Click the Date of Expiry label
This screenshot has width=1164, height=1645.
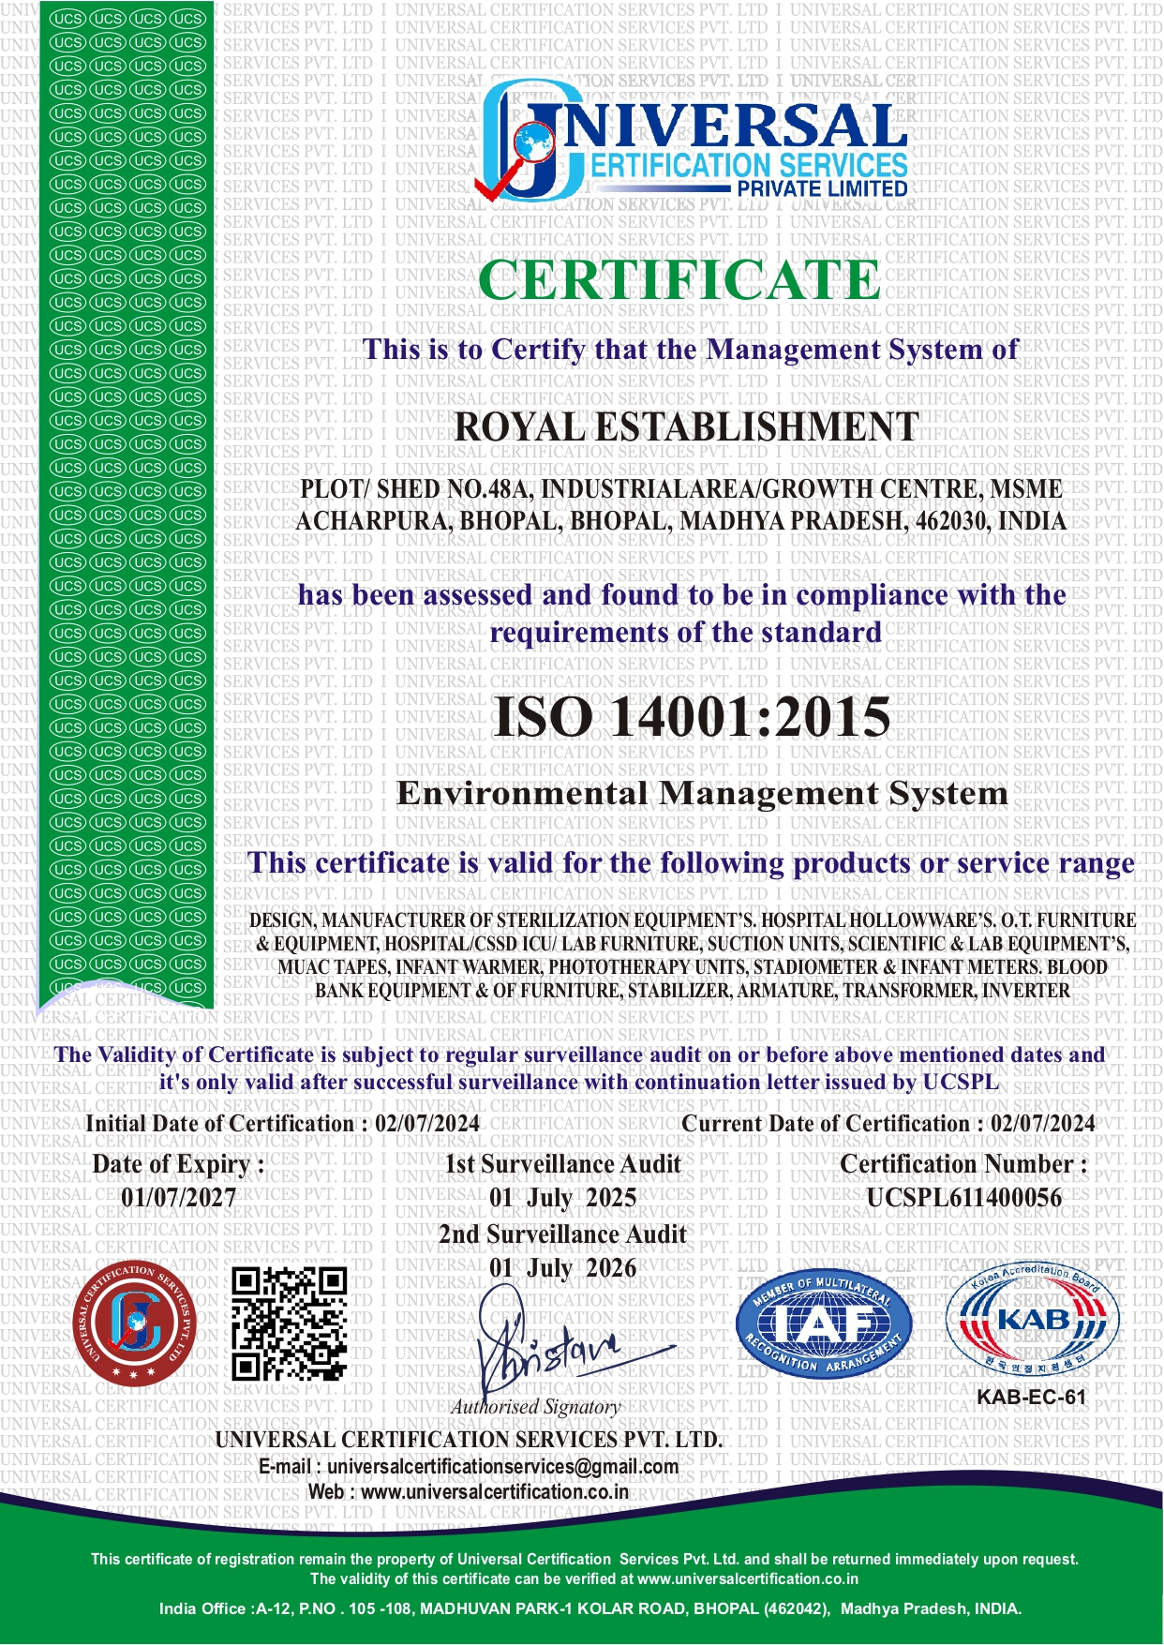178,1165
